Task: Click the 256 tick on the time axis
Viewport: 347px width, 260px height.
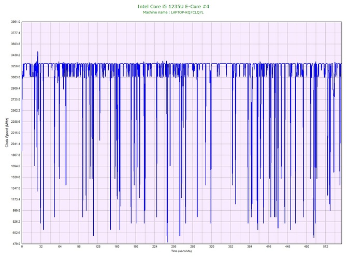Action: pos(173,247)
